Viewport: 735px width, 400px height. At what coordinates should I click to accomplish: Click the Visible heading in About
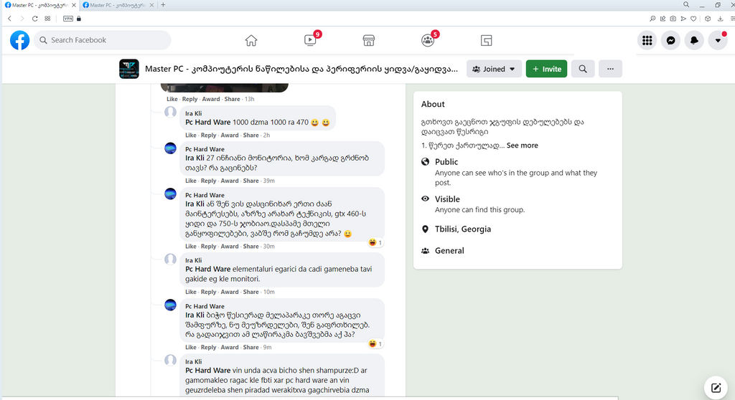[447, 199]
